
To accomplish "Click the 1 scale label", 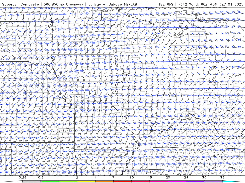I will click(59, 178).
